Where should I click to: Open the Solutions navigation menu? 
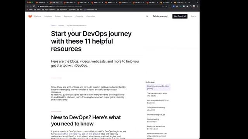(48, 16)
